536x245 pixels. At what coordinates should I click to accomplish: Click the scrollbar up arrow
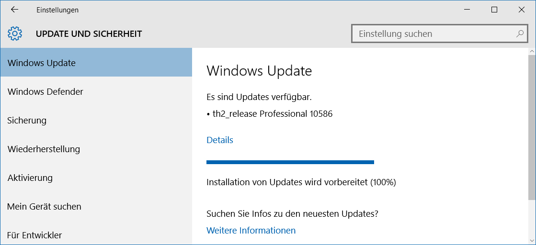[x=532, y=51]
